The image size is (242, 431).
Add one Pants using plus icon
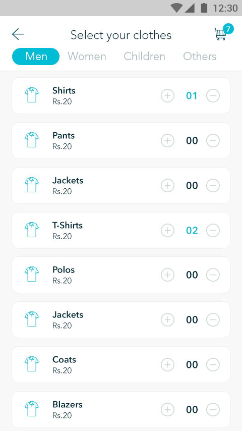pyautogui.click(x=167, y=140)
